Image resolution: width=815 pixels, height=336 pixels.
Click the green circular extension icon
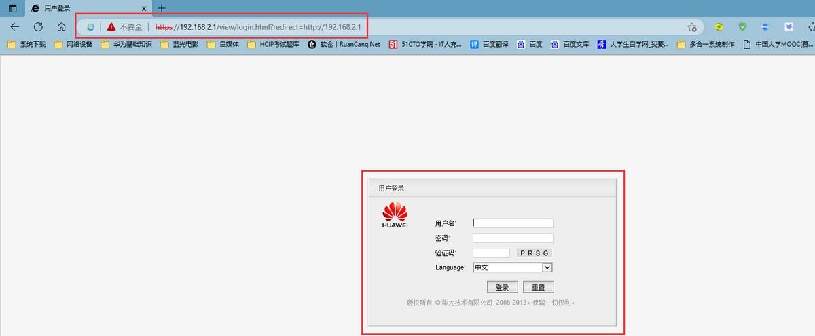719,27
